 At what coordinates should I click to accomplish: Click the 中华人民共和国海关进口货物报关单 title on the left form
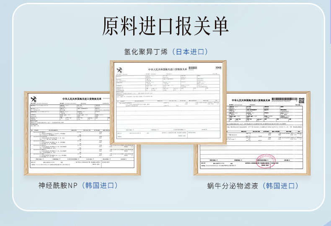pos(82,99)
